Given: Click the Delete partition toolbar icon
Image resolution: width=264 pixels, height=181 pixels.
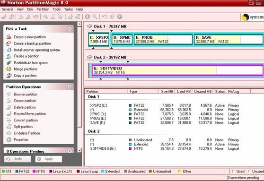Looking at the screenshot, I should tap(28, 17).
